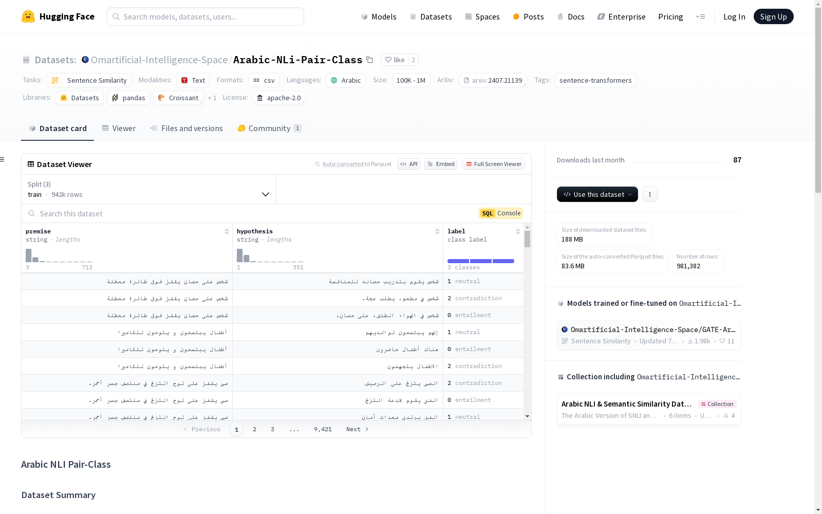Image resolution: width=822 pixels, height=514 pixels.
Task: Sort the label column
Action: pos(518,231)
